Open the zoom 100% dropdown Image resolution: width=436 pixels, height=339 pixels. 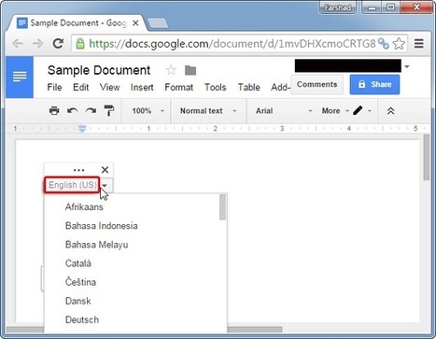click(x=148, y=111)
